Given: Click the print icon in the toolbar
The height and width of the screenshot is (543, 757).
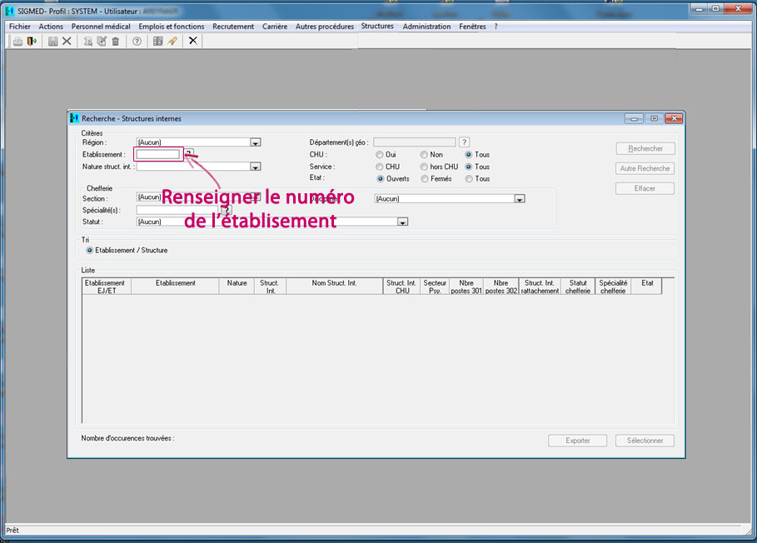Looking at the screenshot, I should pos(17,42).
